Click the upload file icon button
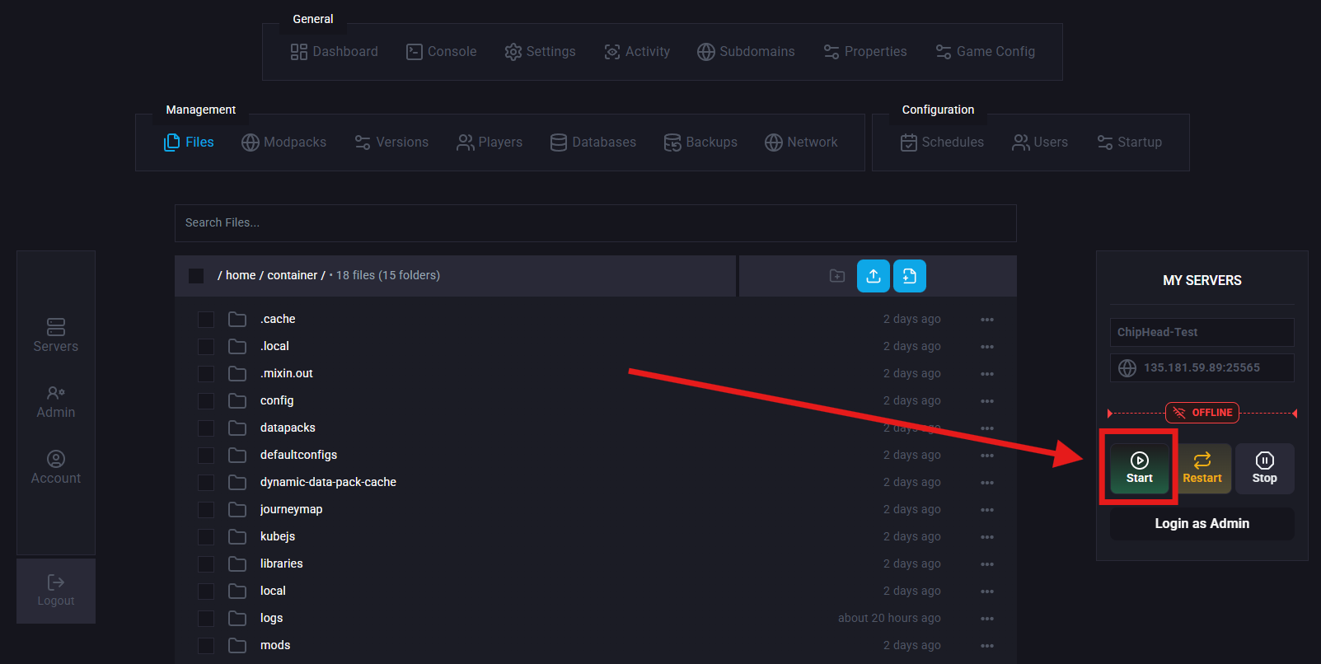 [x=874, y=276]
